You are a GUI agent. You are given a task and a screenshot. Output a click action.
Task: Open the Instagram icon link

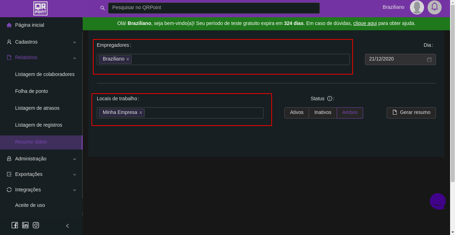tap(36, 225)
